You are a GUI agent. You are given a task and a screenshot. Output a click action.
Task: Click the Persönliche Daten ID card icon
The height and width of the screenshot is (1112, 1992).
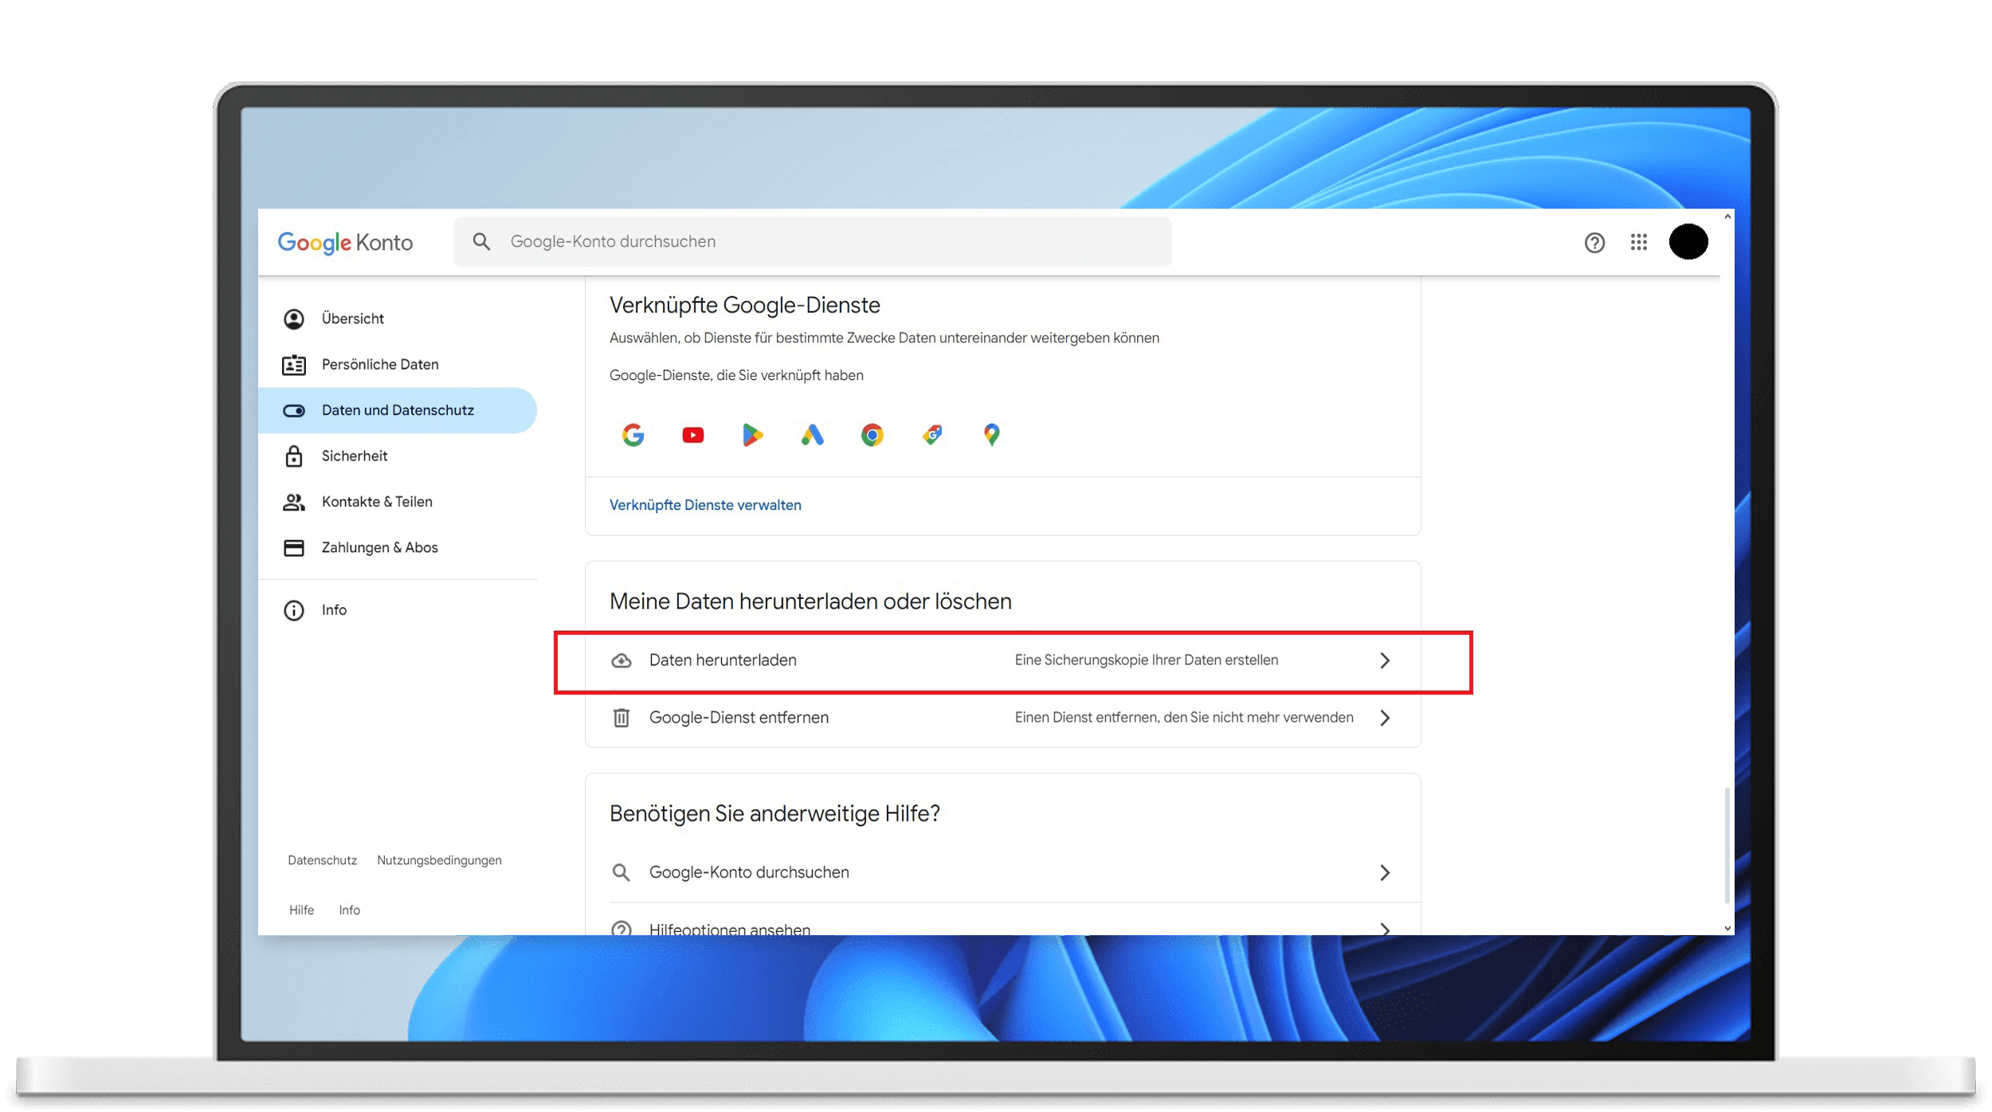(294, 365)
